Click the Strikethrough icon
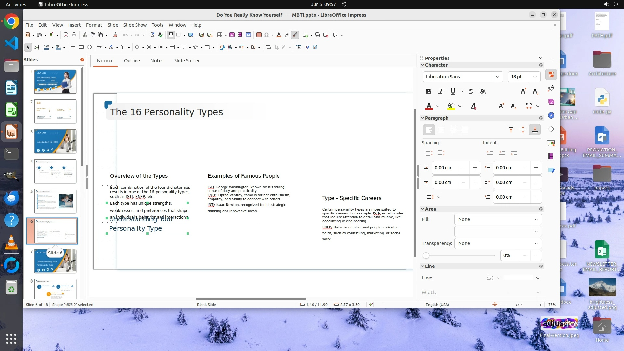Image resolution: width=624 pixels, height=351 pixels. click(x=471, y=92)
